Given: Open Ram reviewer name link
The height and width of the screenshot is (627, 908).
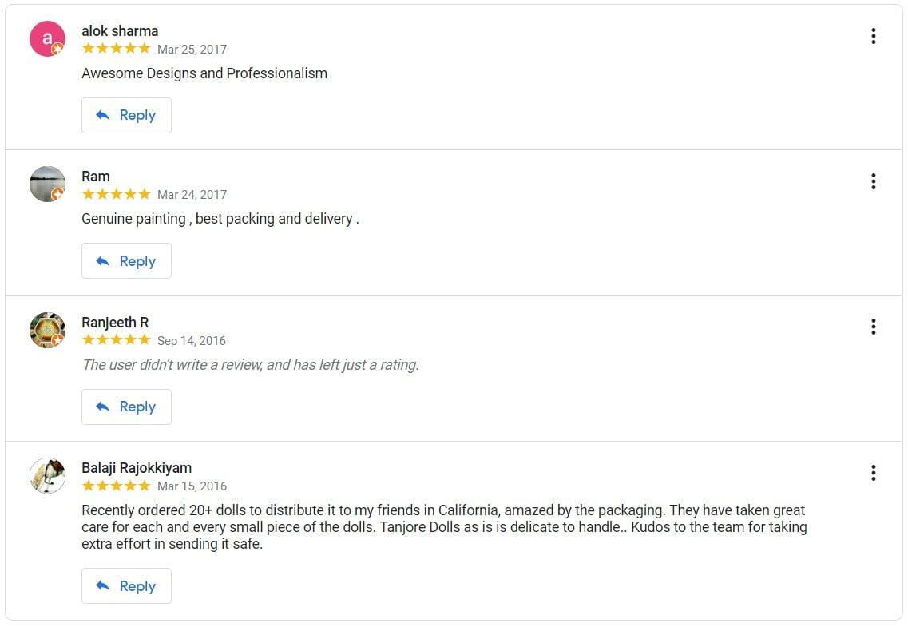Looking at the screenshot, I should [x=96, y=177].
